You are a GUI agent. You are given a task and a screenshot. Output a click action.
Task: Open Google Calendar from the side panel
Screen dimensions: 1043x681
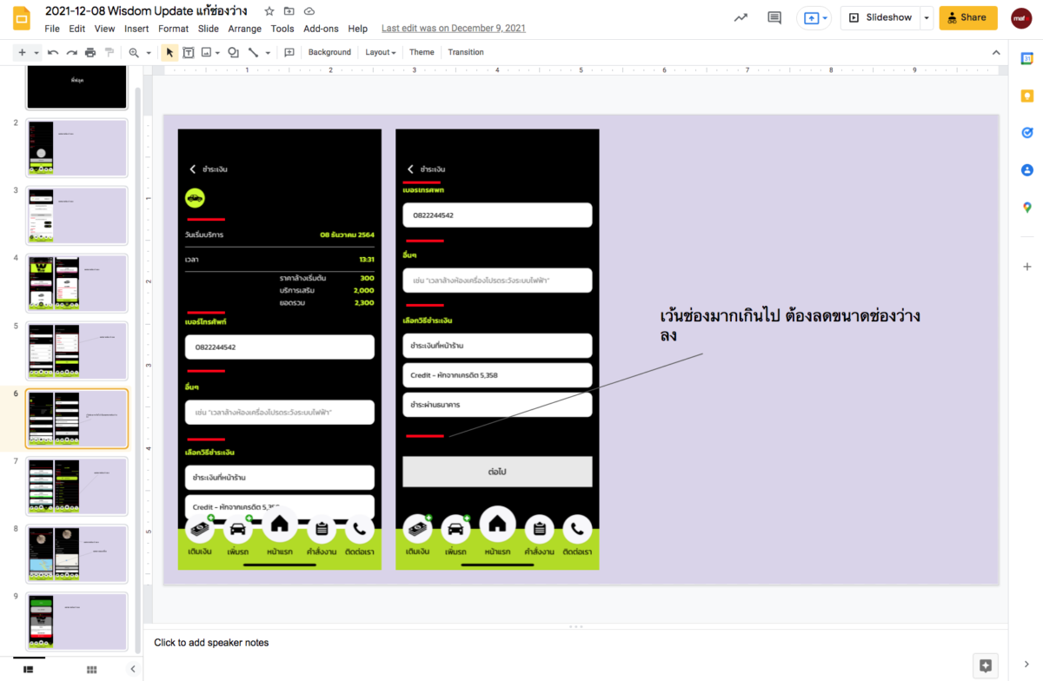[1026, 59]
